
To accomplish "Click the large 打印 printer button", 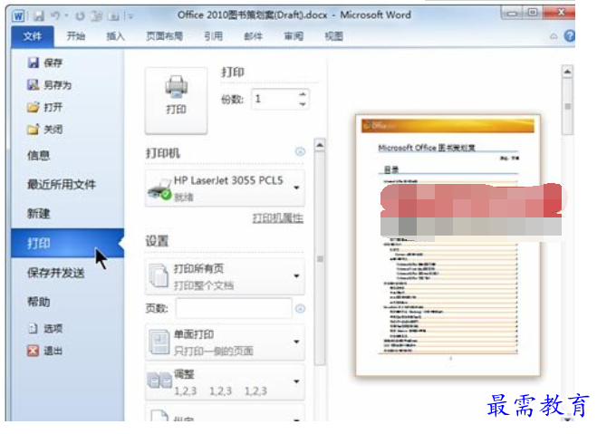I will click(x=176, y=101).
